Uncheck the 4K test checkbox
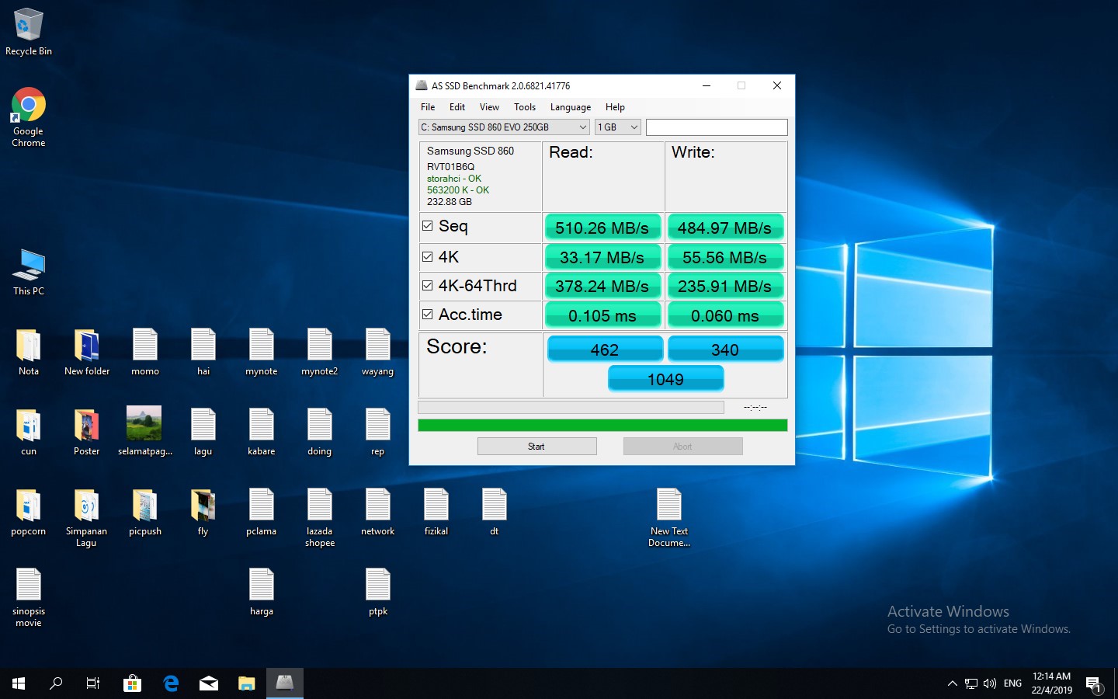Screen dimensions: 1118x699 pos(427,257)
